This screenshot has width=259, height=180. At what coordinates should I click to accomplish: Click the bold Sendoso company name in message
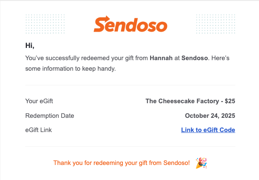coord(195,58)
